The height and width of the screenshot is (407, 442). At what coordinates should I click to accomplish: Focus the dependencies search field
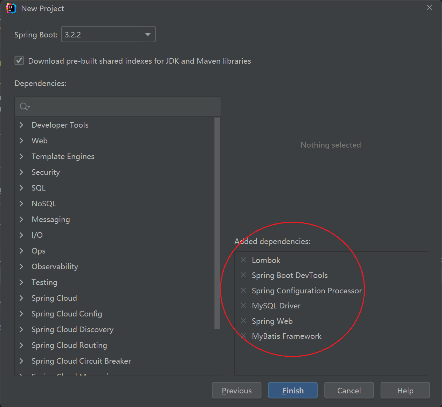(x=118, y=107)
